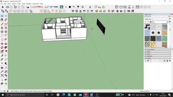The image size is (173, 97).
Task: Open the Draw menu
Action: coord(19,4)
